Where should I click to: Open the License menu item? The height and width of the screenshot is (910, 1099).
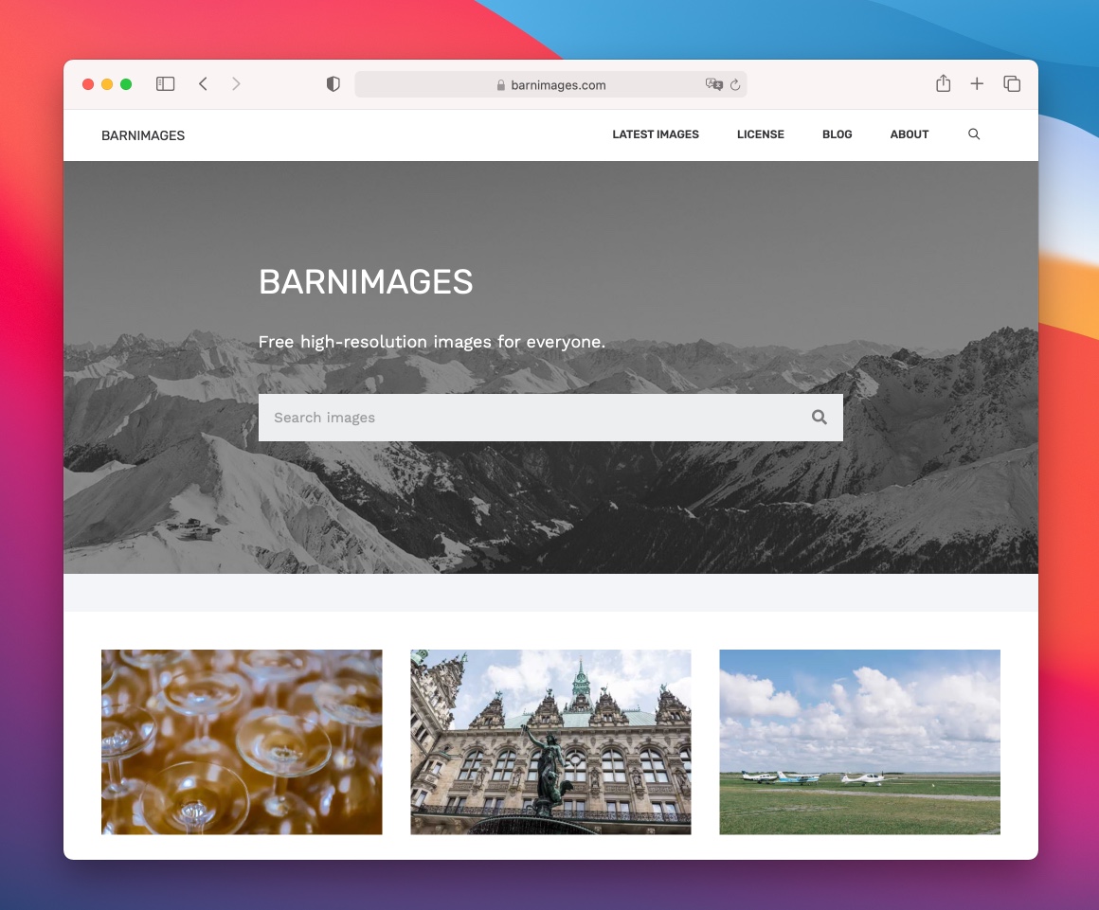(761, 134)
